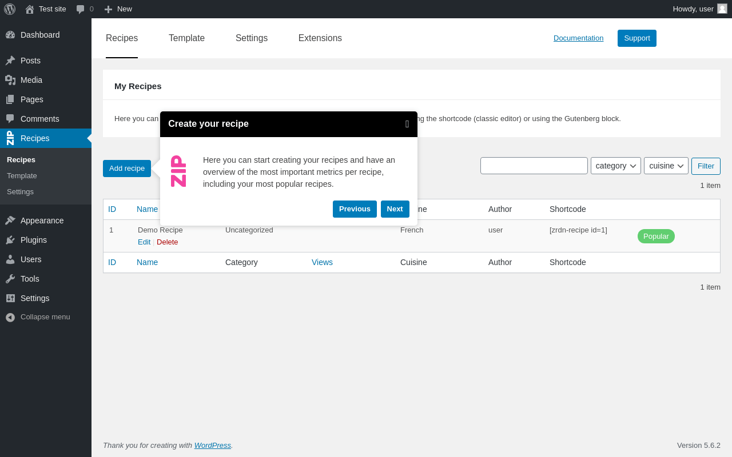Click the recipe search input field
This screenshot has height=457, width=732.
[x=534, y=166]
